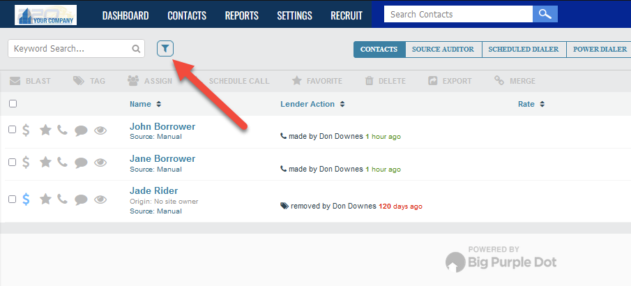This screenshot has width=631, height=286.
Task: Click blue dollar icon for Jade Rider
Action: (x=26, y=200)
